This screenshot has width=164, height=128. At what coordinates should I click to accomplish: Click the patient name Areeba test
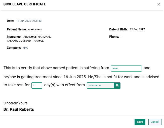click(x=35, y=29)
